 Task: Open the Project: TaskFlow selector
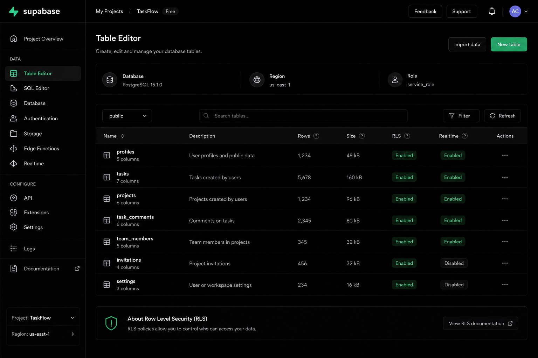click(x=43, y=317)
